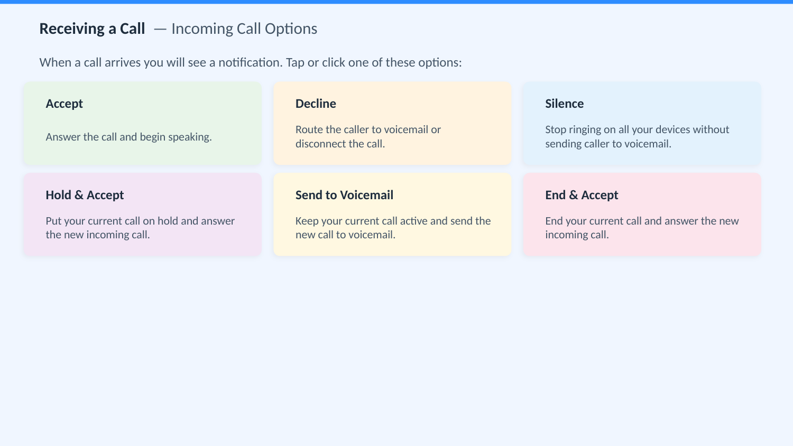The width and height of the screenshot is (793, 446).
Task: Click the 'When a call arrives' intro sentence
Action: [x=251, y=62]
